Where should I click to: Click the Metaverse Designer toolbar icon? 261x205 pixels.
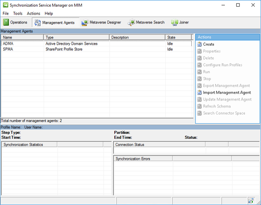click(85, 22)
